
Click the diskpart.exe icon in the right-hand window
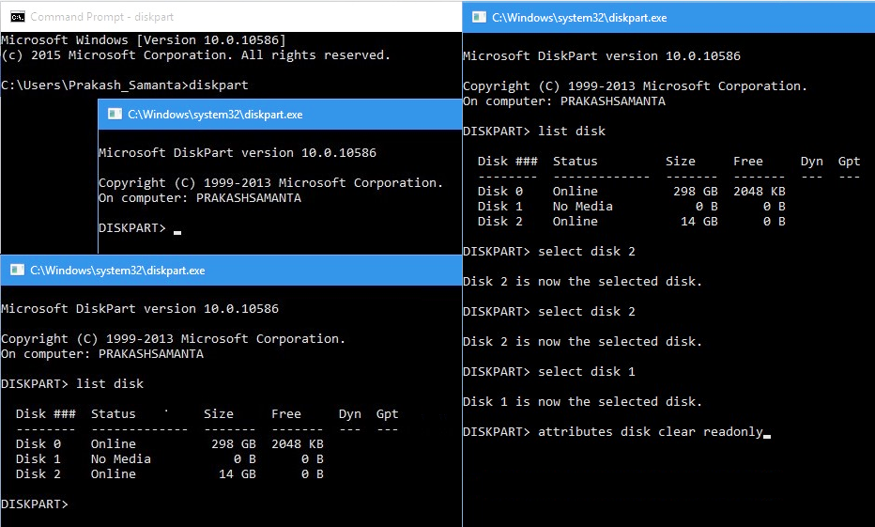point(480,17)
